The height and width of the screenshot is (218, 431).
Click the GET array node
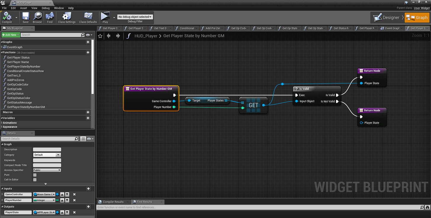click(x=253, y=105)
